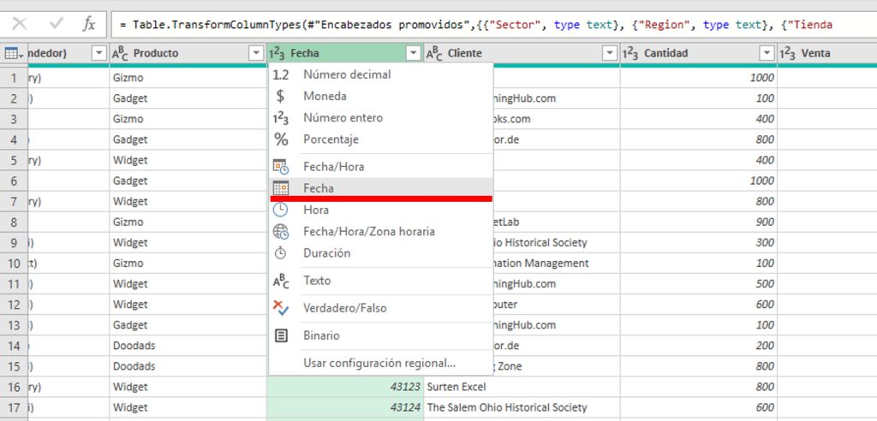The image size is (877, 421).
Task: Click the Fecha cell value 43123
Action: [345, 387]
